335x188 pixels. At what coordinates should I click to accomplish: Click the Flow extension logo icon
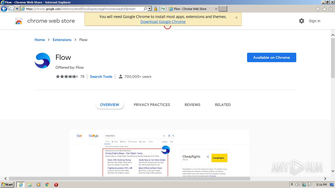point(42,61)
